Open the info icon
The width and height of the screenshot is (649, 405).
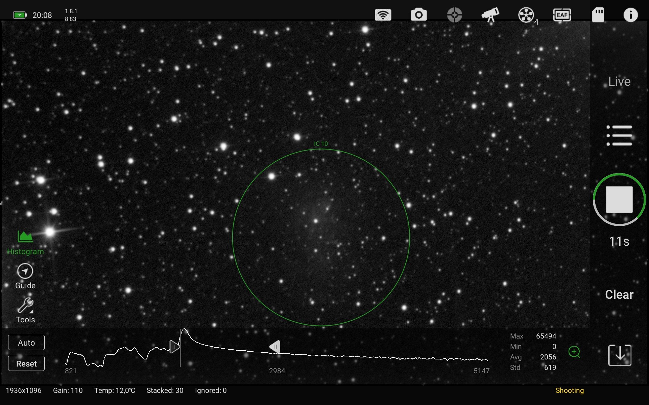point(630,15)
